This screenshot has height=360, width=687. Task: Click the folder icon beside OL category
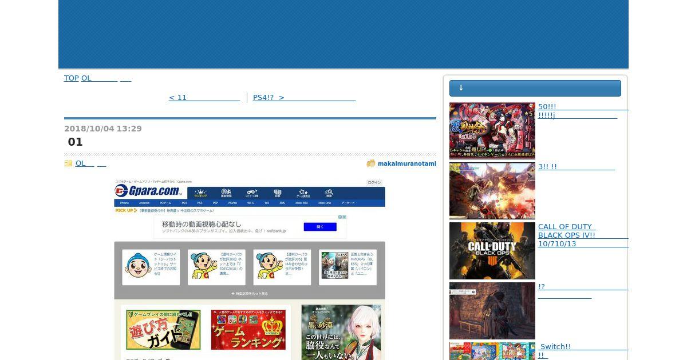click(69, 163)
